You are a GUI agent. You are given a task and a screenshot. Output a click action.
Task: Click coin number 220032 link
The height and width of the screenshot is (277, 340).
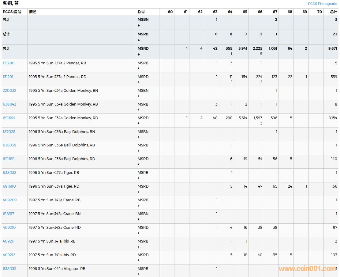click(9, 91)
